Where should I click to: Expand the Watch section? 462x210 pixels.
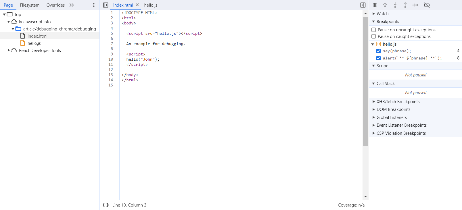click(x=374, y=14)
